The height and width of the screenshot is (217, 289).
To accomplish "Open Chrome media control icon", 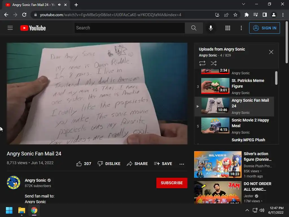I will point(255,15).
